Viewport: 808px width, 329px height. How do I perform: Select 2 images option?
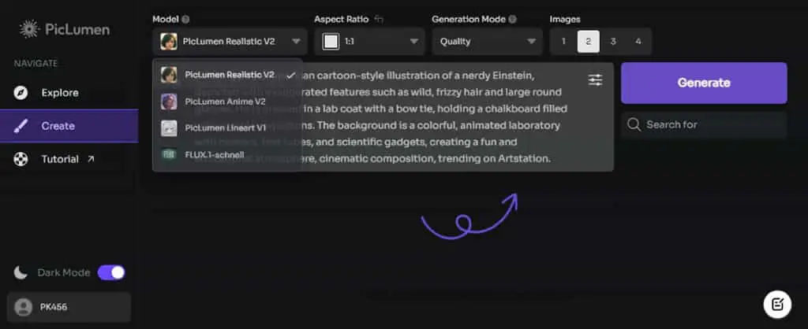point(589,42)
